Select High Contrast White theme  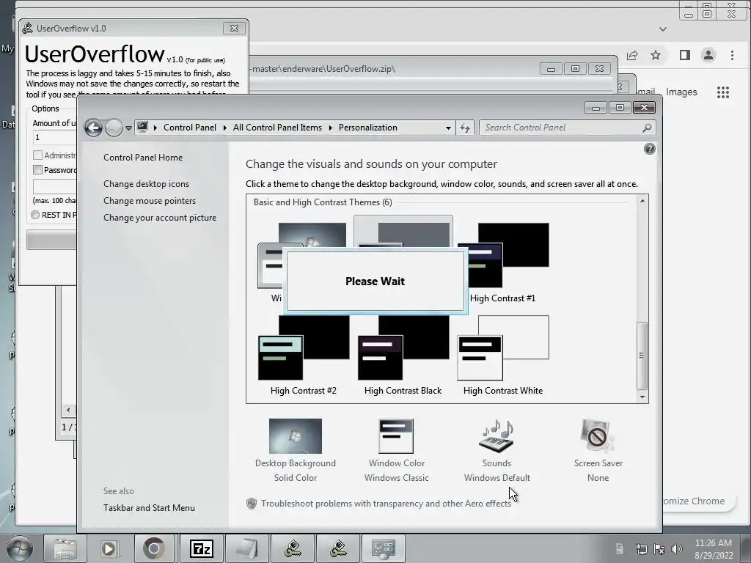(503, 356)
